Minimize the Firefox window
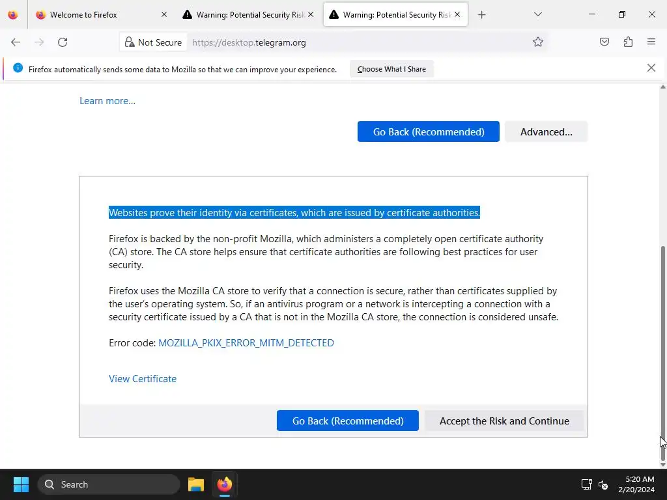The height and width of the screenshot is (500, 667). tap(591, 14)
